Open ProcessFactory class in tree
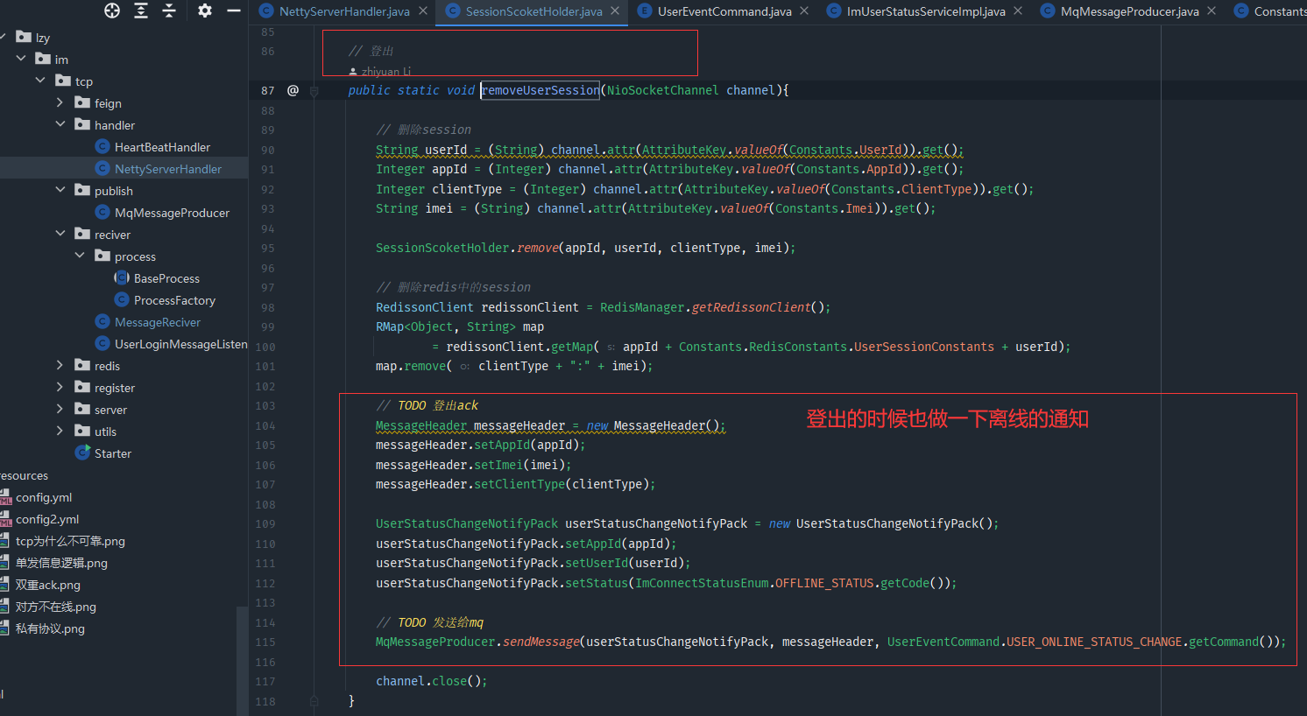1307x716 pixels. [x=174, y=300]
